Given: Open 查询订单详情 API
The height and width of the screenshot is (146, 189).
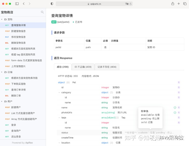Looking at the screenshot, I should (23, 90).
